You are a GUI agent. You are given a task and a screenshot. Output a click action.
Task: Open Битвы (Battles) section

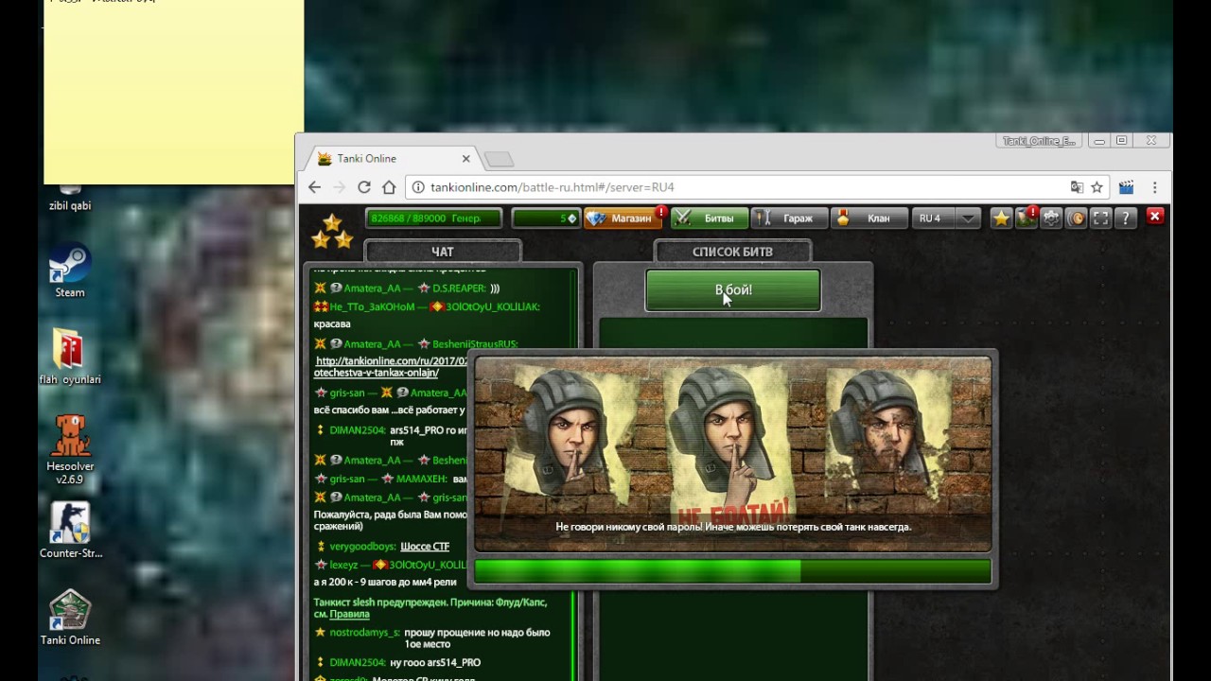click(710, 218)
